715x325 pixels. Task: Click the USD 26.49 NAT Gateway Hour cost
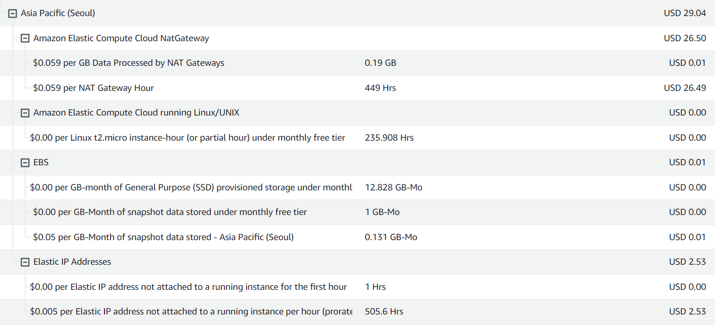pos(685,88)
